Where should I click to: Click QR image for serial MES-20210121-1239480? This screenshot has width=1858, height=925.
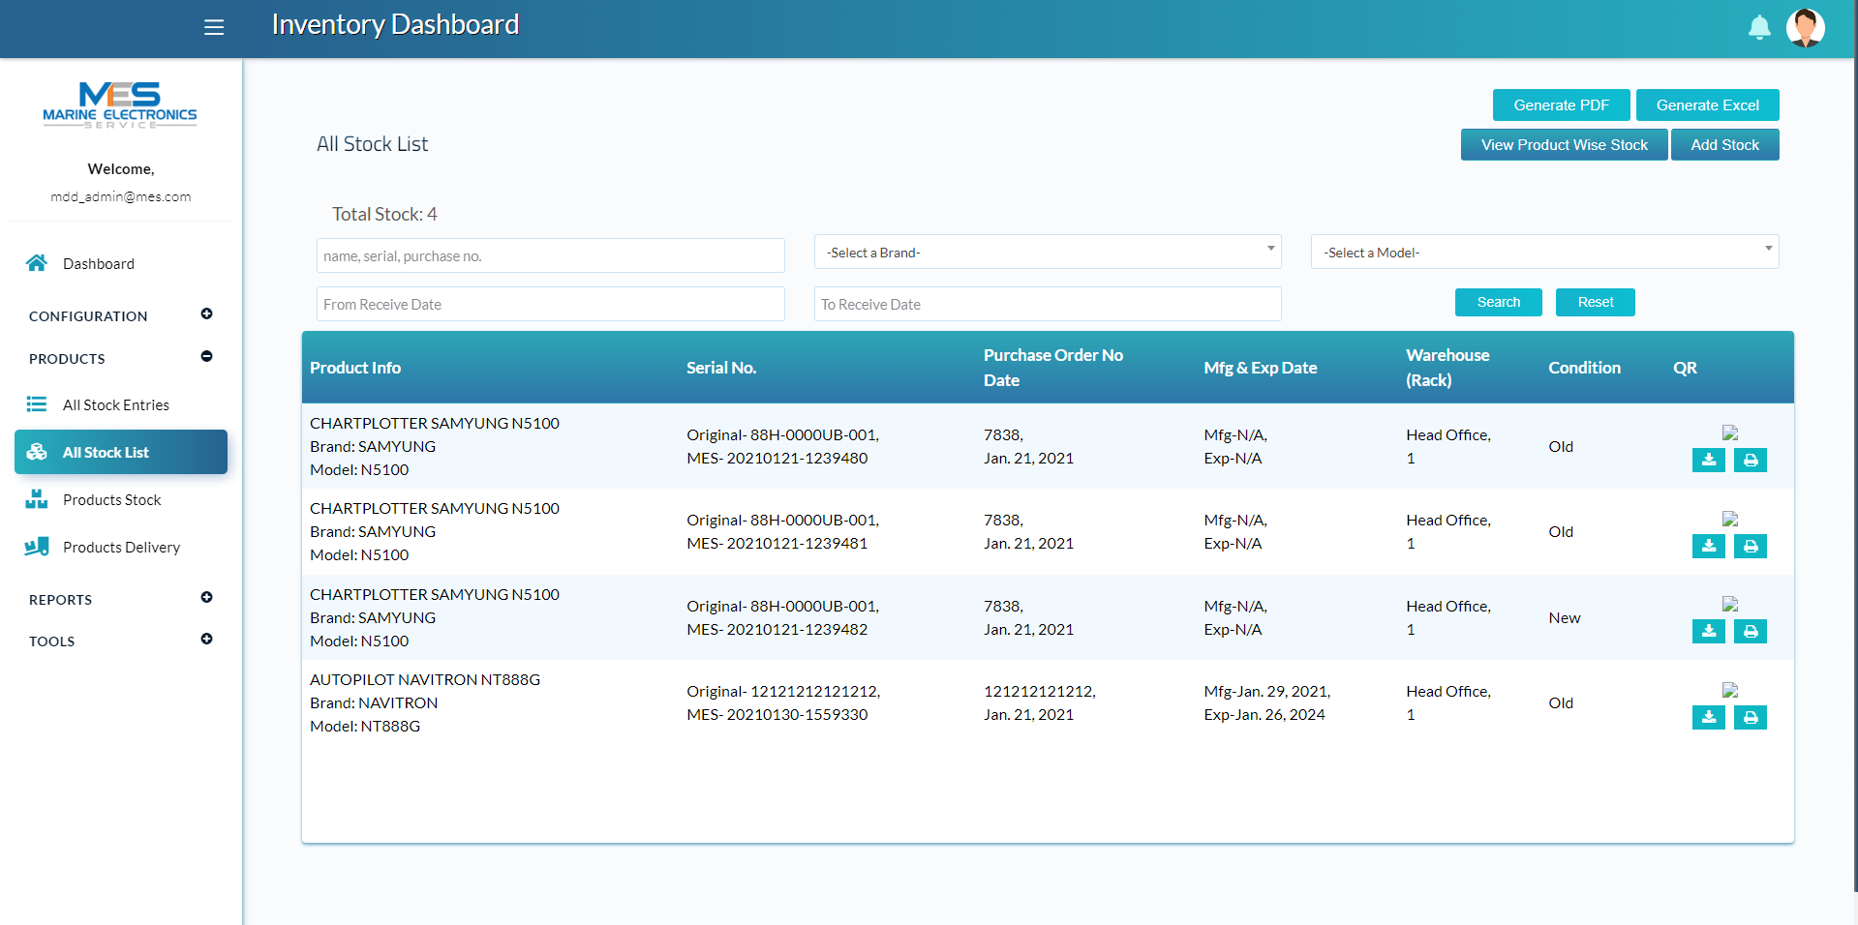point(1730,433)
